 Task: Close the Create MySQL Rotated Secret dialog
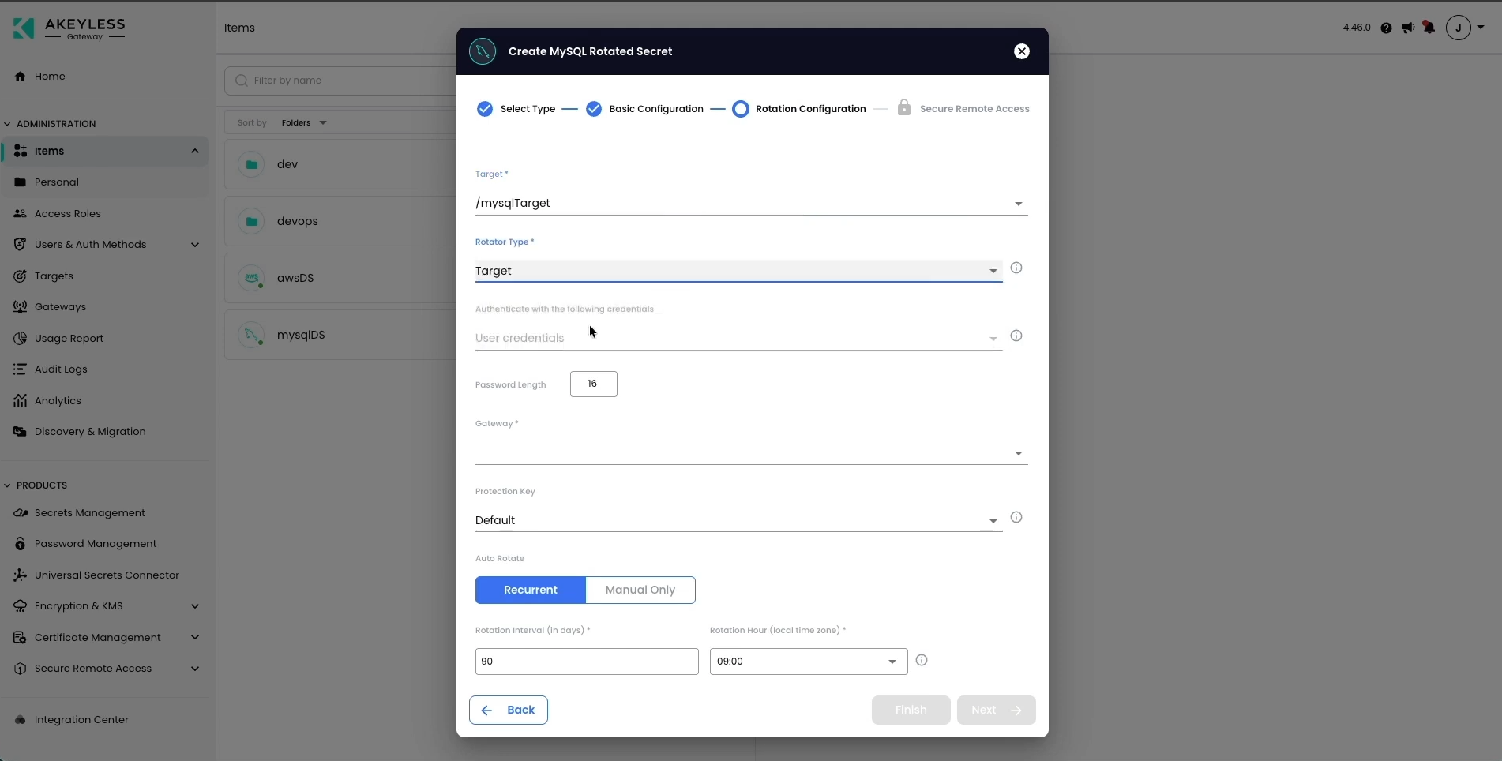pos(1022,51)
